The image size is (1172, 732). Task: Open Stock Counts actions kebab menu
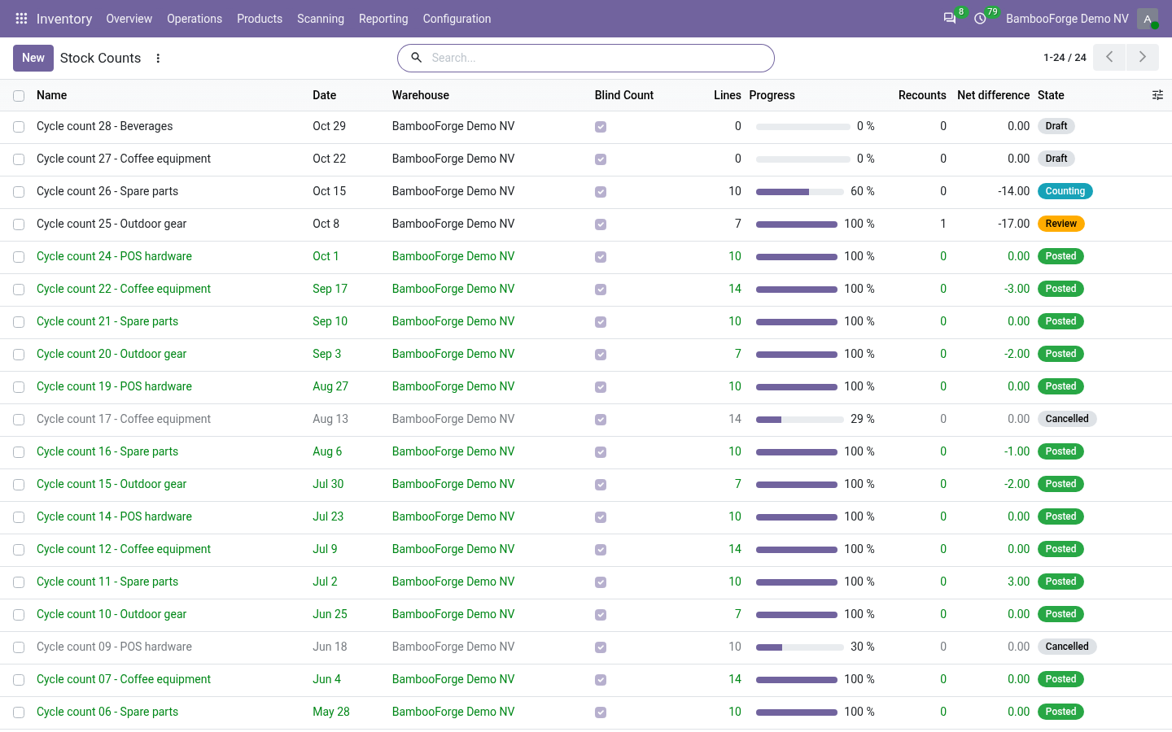[x=158, y=58]
